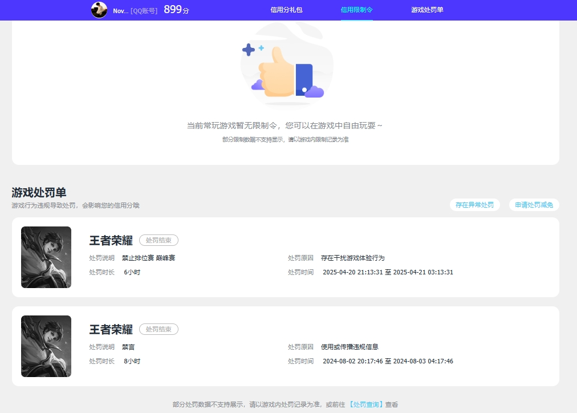
Task: Click the thumbs-up illustration
Action: click(x=287, y=64)
